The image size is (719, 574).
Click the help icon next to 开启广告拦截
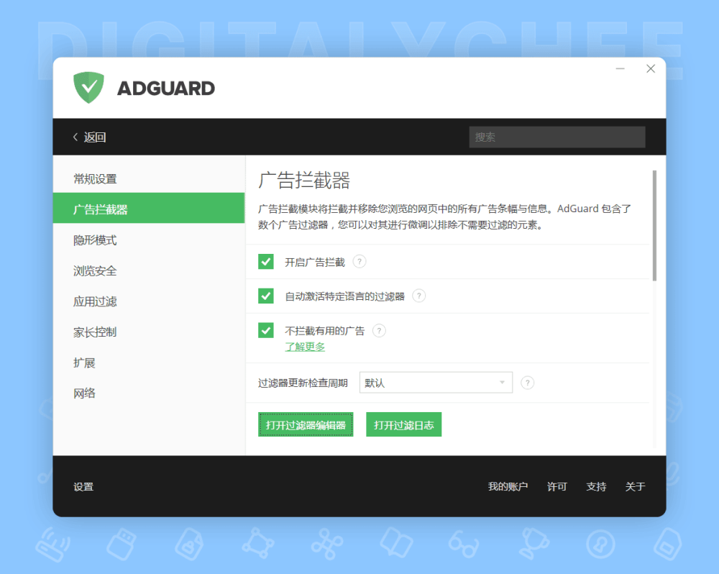coord(359,262)
